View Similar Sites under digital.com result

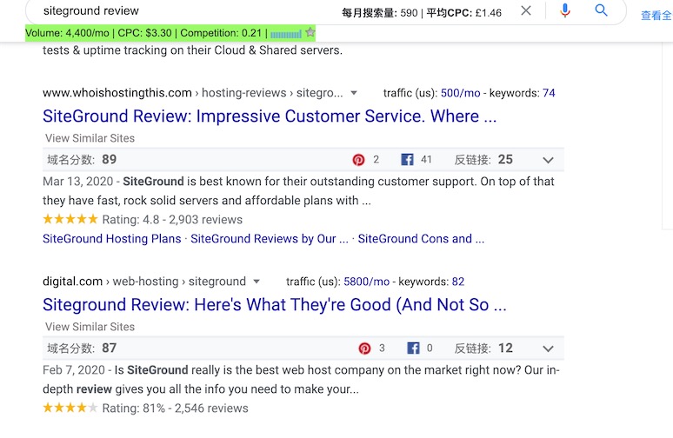pyautogui.click(x=90, y=327)
